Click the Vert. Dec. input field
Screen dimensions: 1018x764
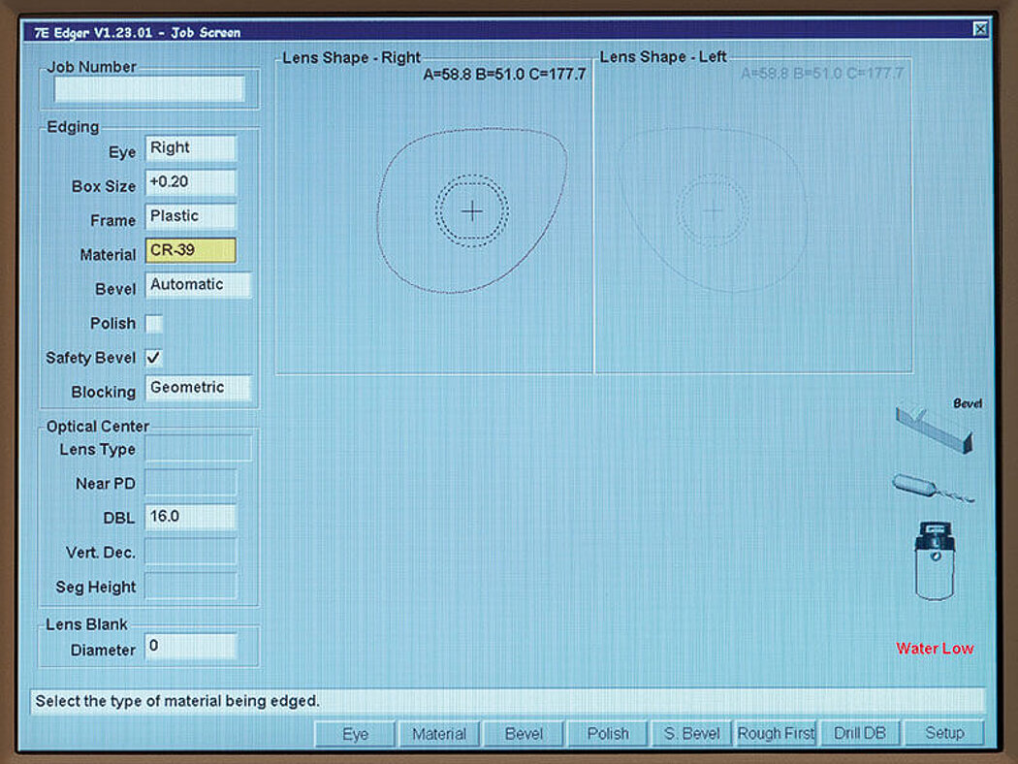(x=190, y=552)
